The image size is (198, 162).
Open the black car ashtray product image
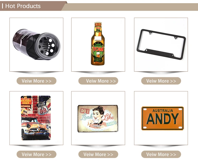pyautogui.click(x=36, y=45)
